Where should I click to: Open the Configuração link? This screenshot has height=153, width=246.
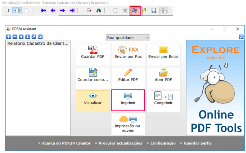coord(163,143)
